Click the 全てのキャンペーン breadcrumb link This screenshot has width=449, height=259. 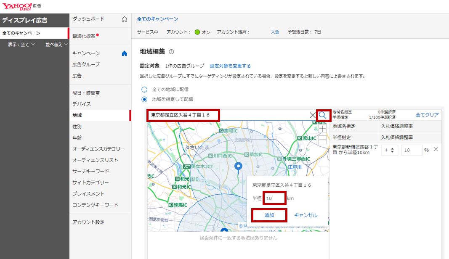click(157, 19)
